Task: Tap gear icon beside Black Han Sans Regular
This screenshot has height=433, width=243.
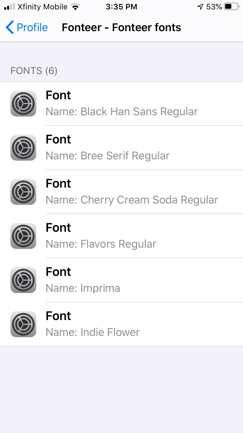Action: pyautogui.click(x=23, y=104)
